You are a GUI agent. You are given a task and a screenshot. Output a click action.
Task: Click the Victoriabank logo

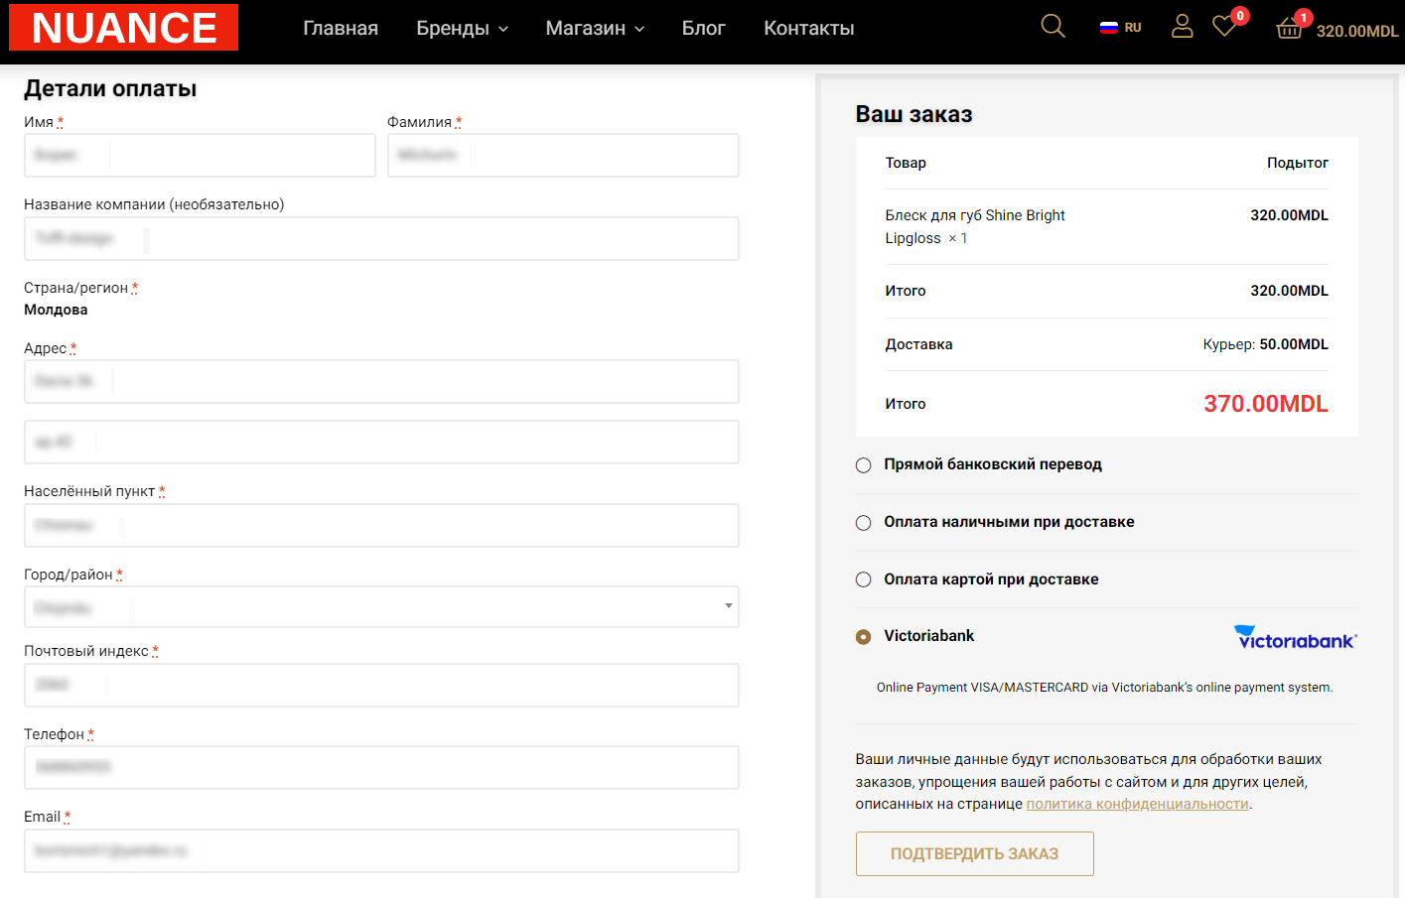1295,637
